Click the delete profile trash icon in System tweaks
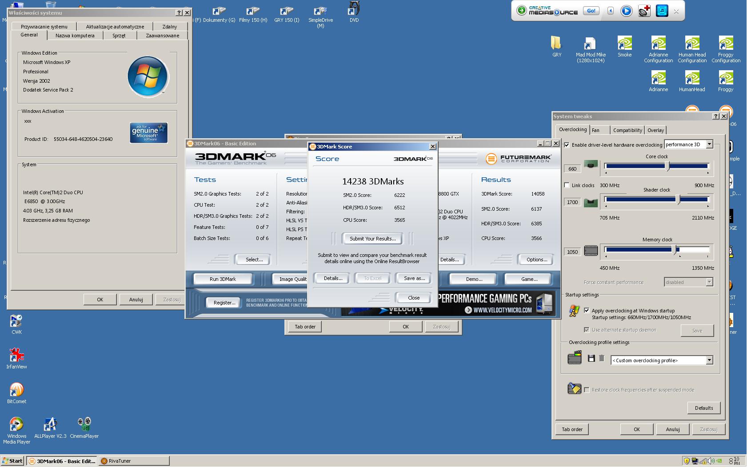 pos(602,358)
